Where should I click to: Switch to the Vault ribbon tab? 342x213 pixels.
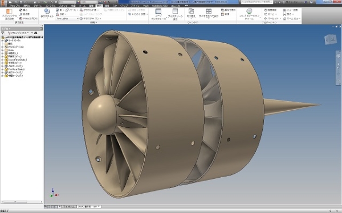pyautogui.click(x=146, y=6)
